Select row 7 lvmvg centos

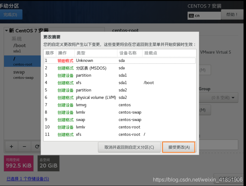coord(120,105)
